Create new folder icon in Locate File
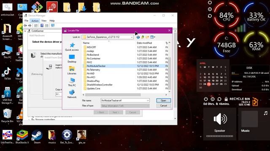 click(x=147, y=37)
